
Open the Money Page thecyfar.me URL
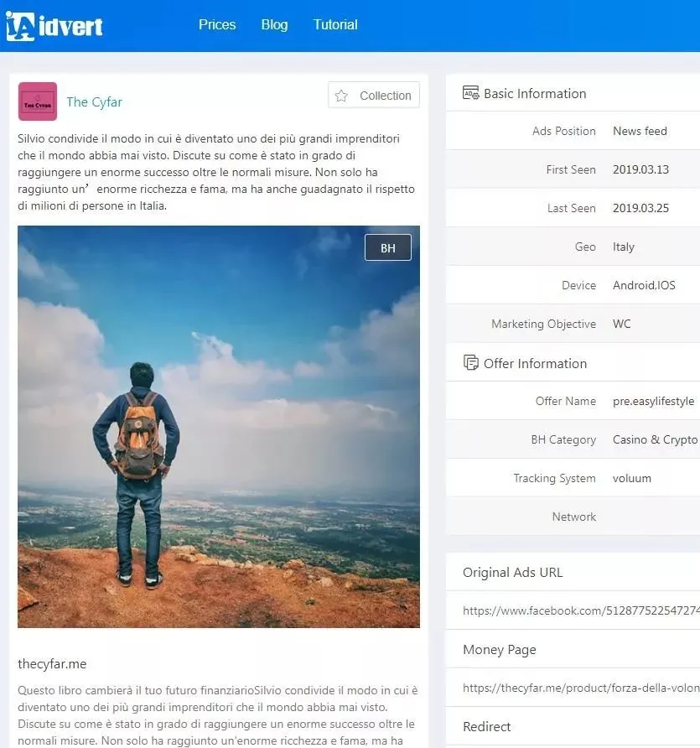click(x=581, y=688)
